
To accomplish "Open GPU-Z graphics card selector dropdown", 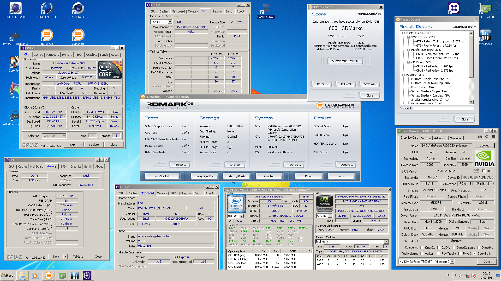I will click(x=452, y=262).
